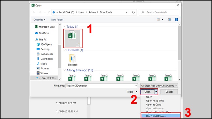Click Admin in the address path

coord(92,12)
